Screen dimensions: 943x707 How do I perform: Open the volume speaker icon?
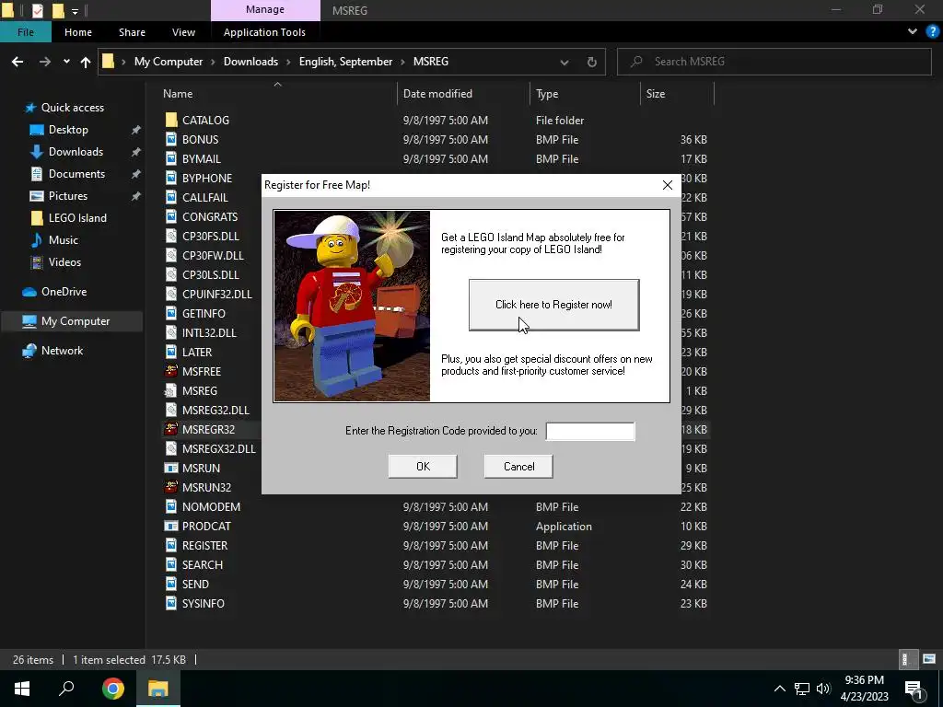pos(823,689)
